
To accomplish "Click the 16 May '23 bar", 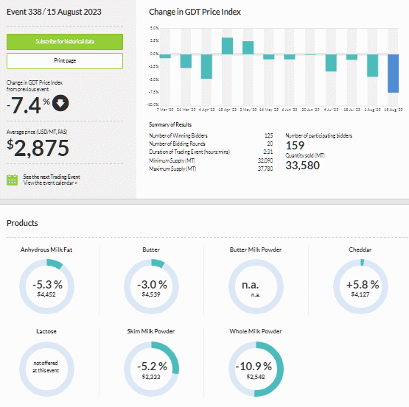I will (x=269, y=57).
